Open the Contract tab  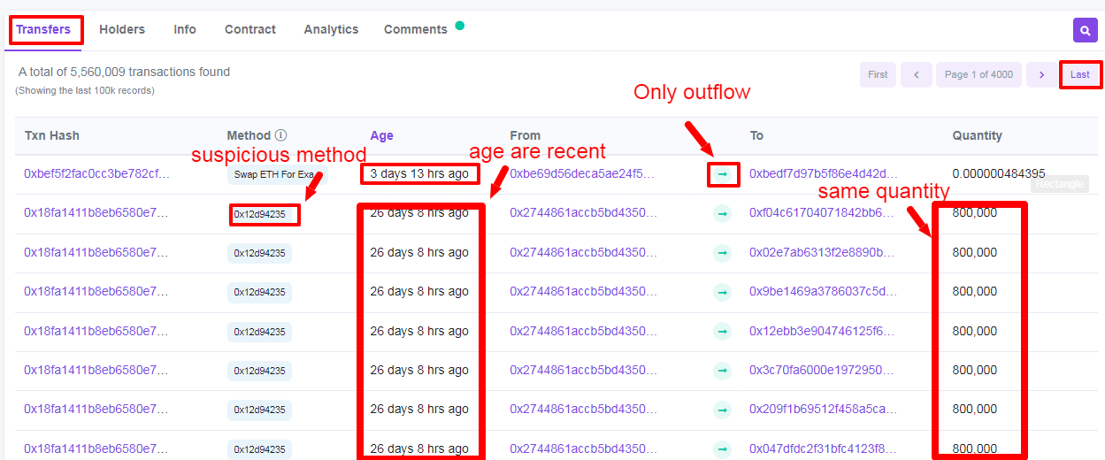point(250,29)
